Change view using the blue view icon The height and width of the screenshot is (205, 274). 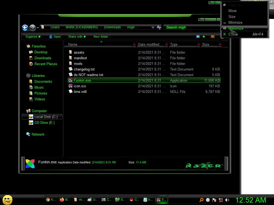[x=198, y=37]
